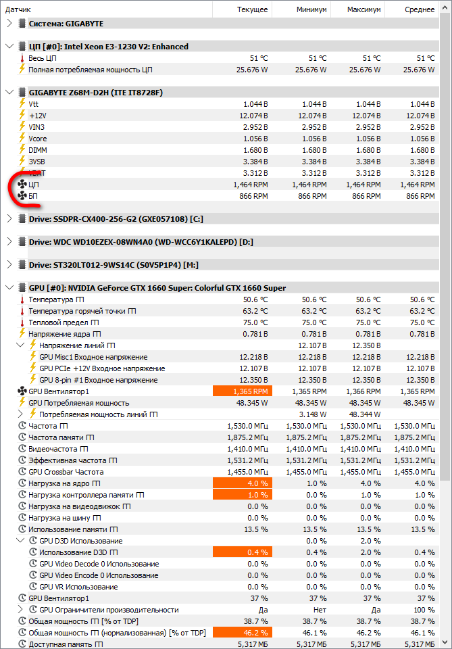
Task: Click the vertical scrollbar thumb
Action: tap(445, 247)
